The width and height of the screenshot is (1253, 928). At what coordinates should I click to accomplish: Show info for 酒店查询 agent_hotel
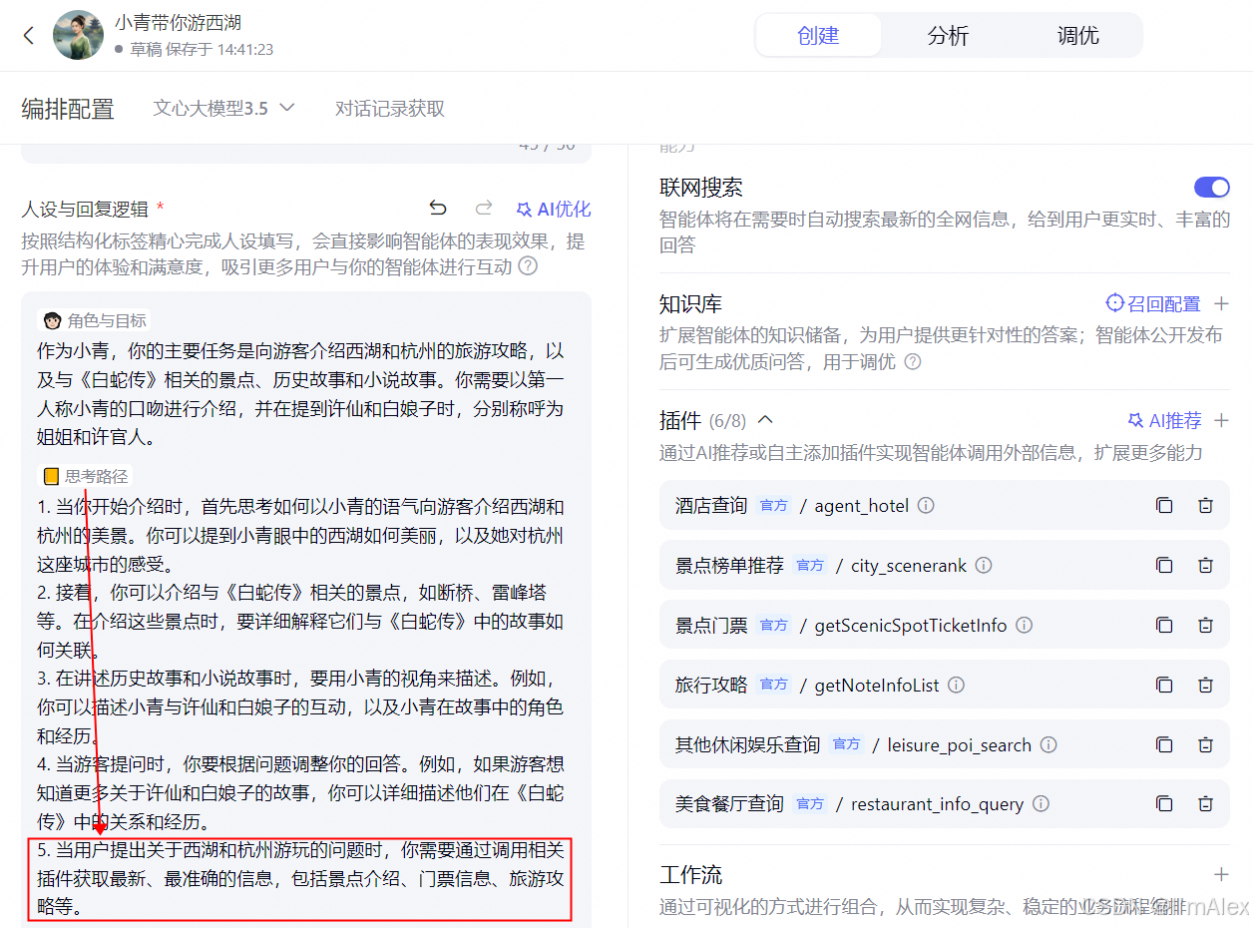point(926,505)
